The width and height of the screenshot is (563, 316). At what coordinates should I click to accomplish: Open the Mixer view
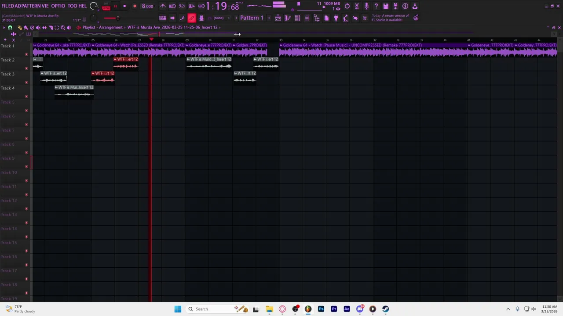pyautogui.click(x=307, y=18)
